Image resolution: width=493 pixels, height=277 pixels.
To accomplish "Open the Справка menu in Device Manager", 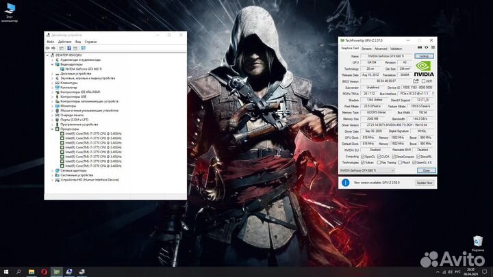I will coord(90,42).
